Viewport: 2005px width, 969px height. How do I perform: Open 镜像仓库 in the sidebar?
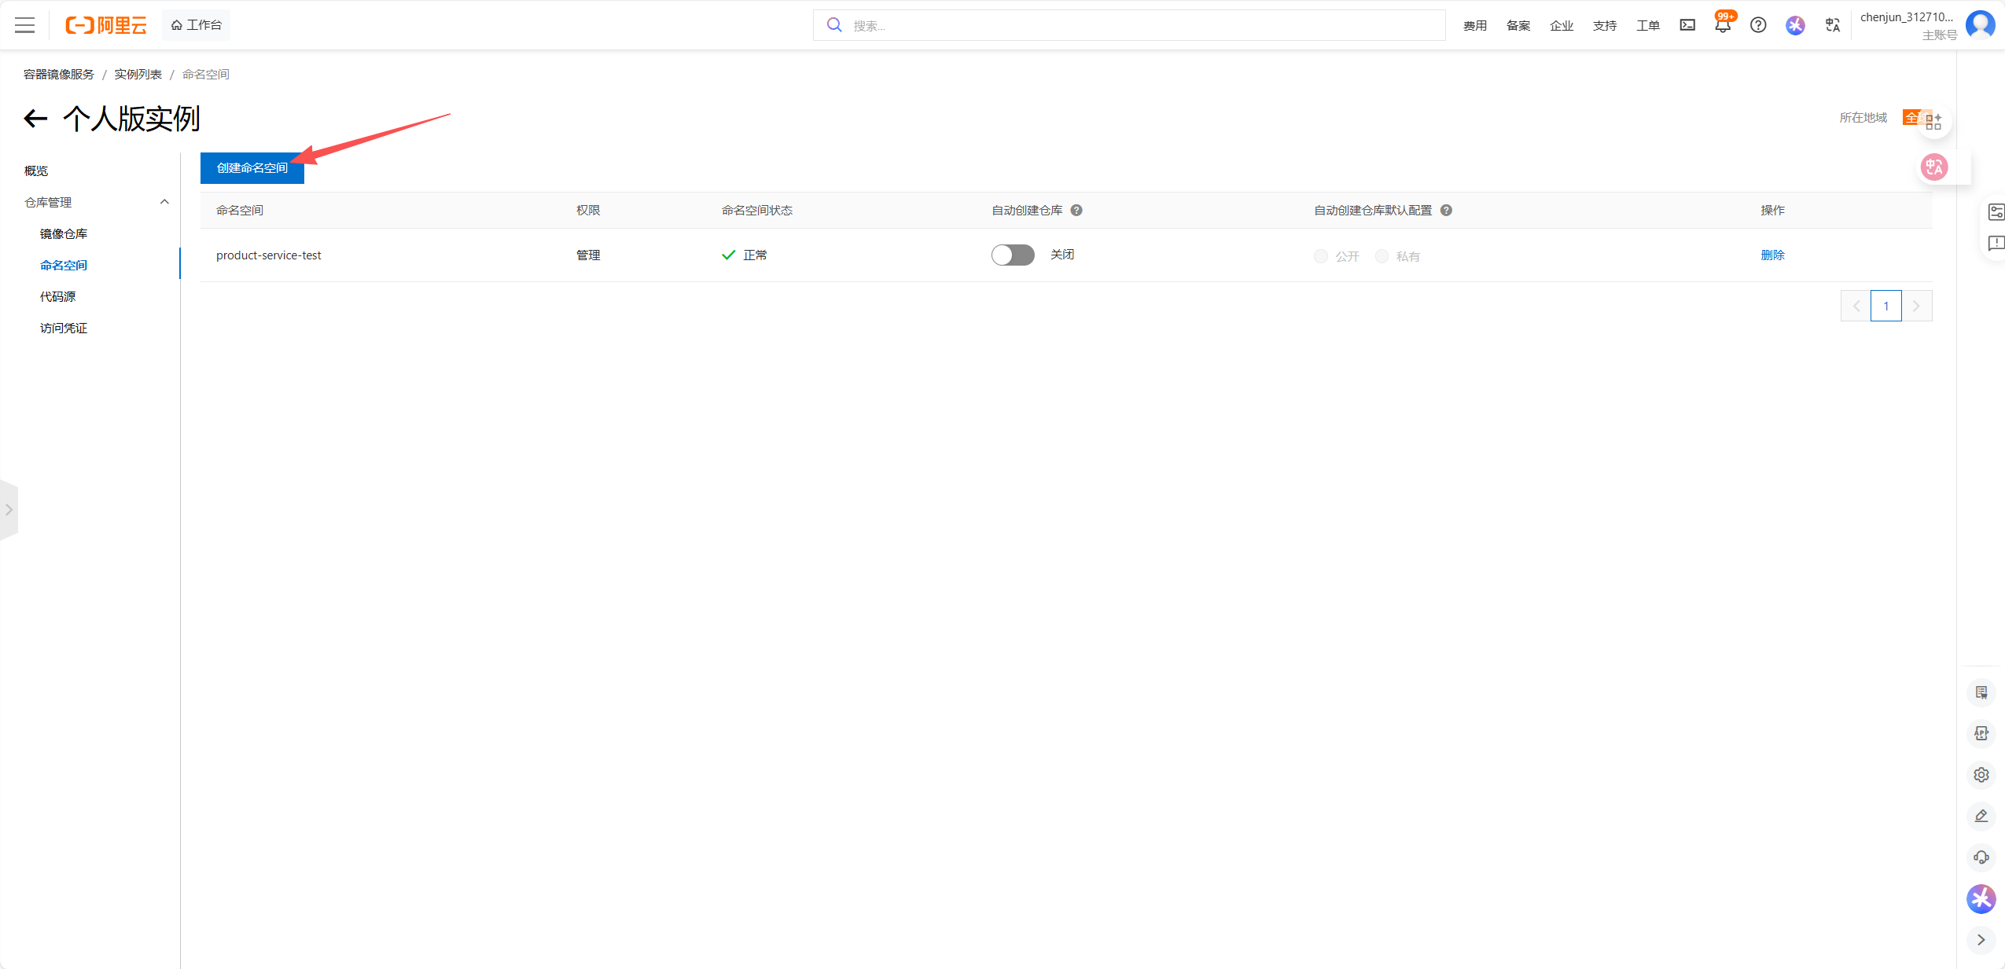64,233
